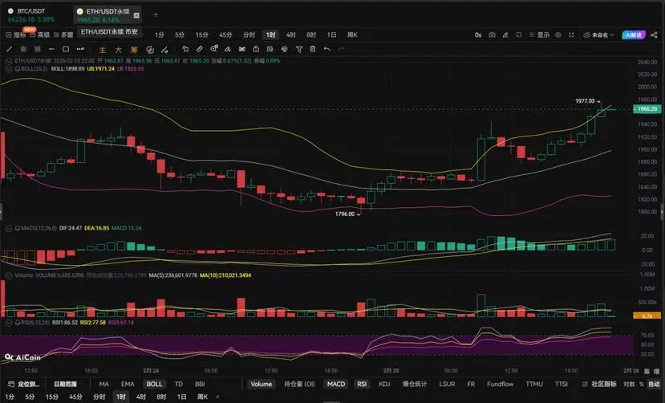Open the eraser drawing tool
665x403 pixels.
[228, 49]
